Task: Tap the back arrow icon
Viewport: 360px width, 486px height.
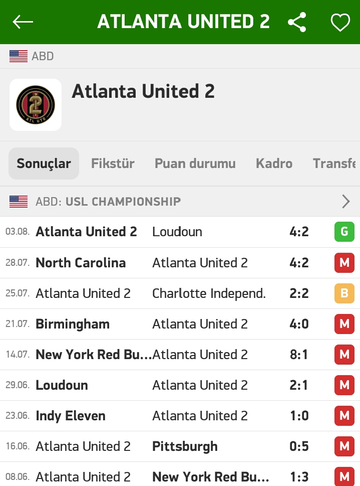Action: pos(23,22)
